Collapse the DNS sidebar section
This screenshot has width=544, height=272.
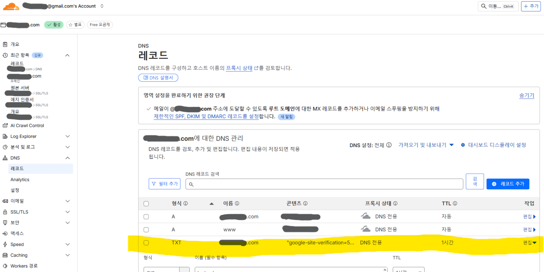coord(68,158)
